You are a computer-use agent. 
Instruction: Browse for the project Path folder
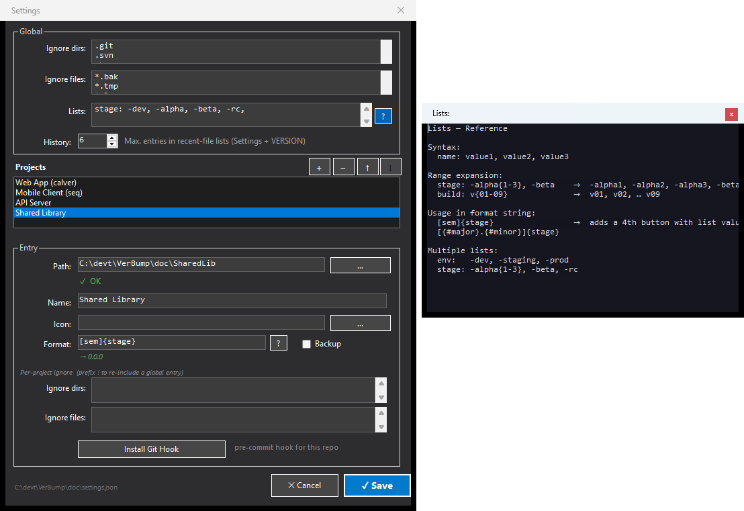coord(360,265)
